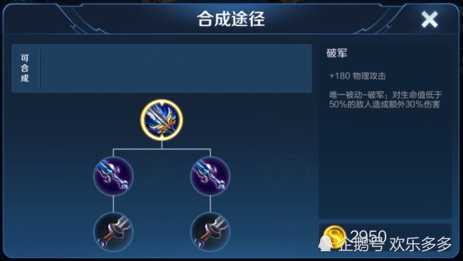This screenshot has height=261, width=463.
Task: Click the 欢乐多多 watermark text
Action: point(420,244)
